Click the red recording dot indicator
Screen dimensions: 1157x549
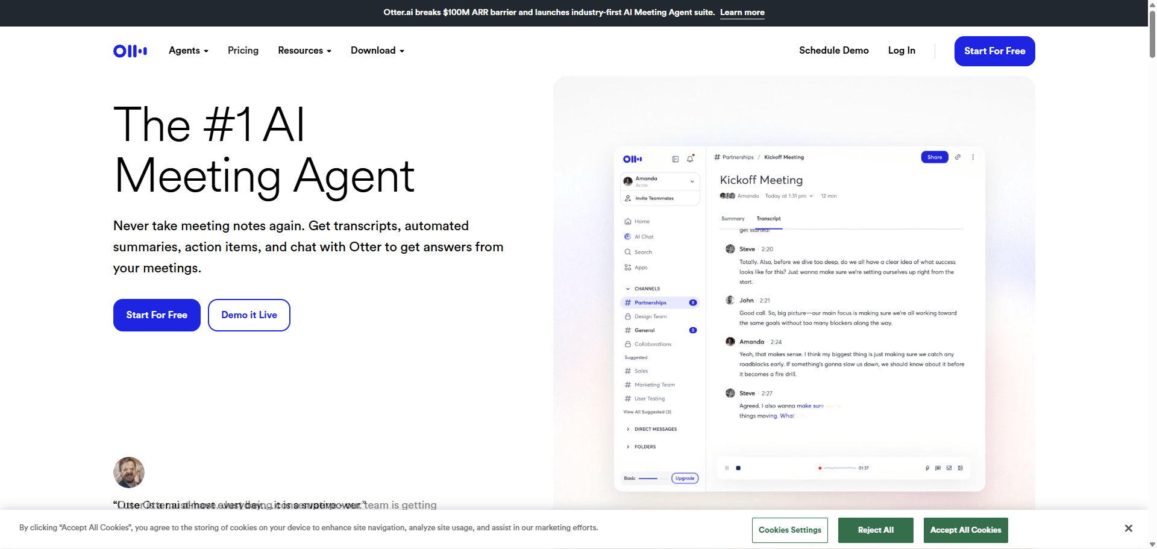820,468
